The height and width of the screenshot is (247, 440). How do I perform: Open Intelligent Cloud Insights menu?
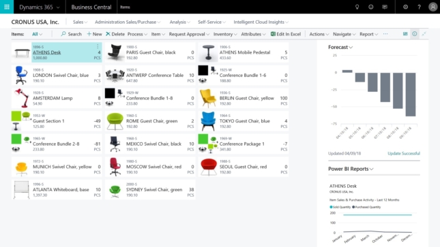coord(261,22)
